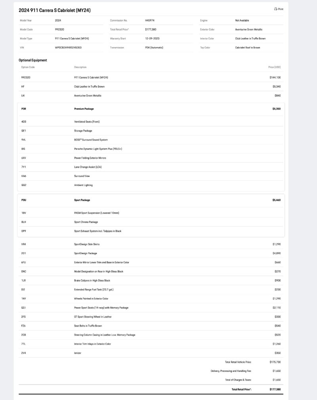Click the Delivery, Processing and Handling Fee label
Image resolution: width=317 pixels, height=400 pixels.
(231, 371)
